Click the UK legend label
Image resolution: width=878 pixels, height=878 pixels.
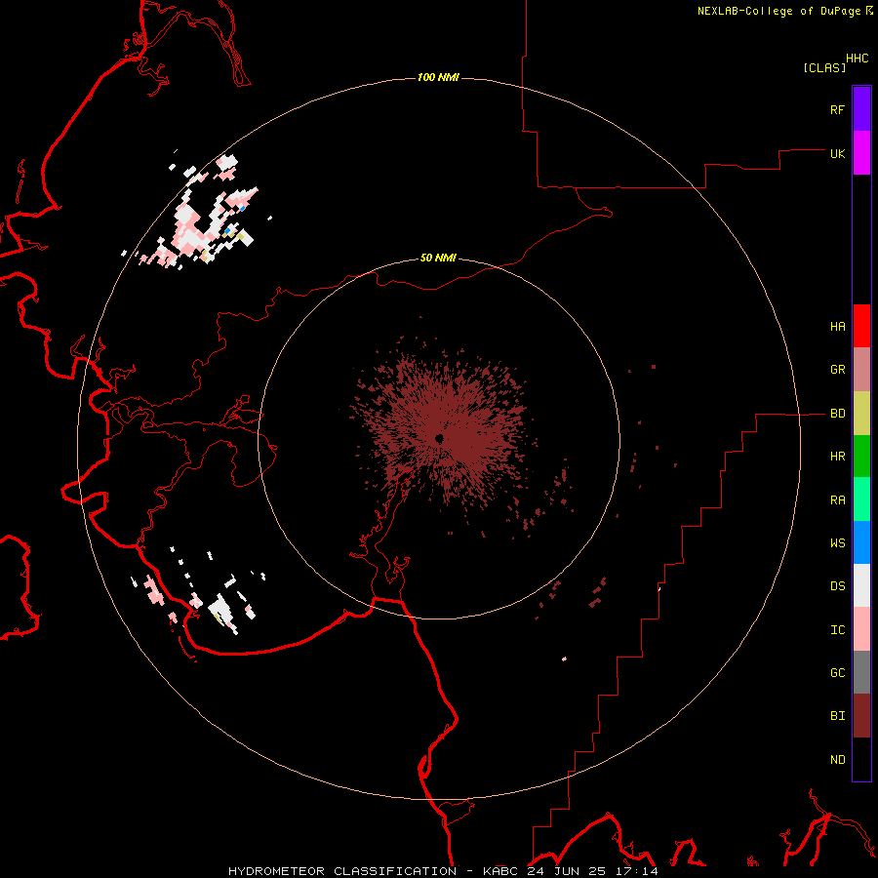click(x=837, y=153)
